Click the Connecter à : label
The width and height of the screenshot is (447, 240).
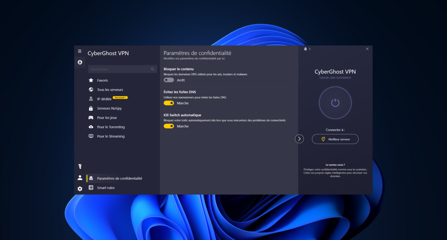click(335, 130)
